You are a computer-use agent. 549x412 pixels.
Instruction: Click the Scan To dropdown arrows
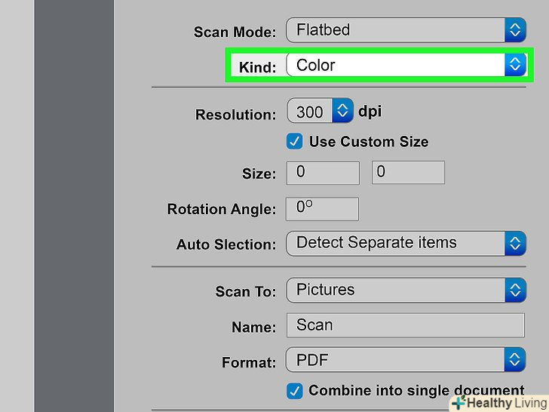coord(515,290)
